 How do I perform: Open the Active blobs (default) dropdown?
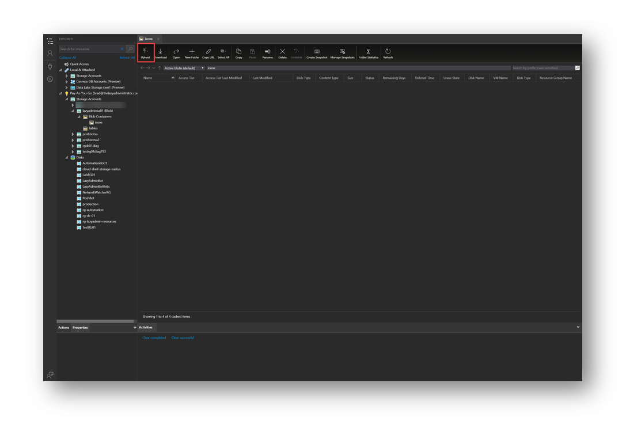[184, 68]
